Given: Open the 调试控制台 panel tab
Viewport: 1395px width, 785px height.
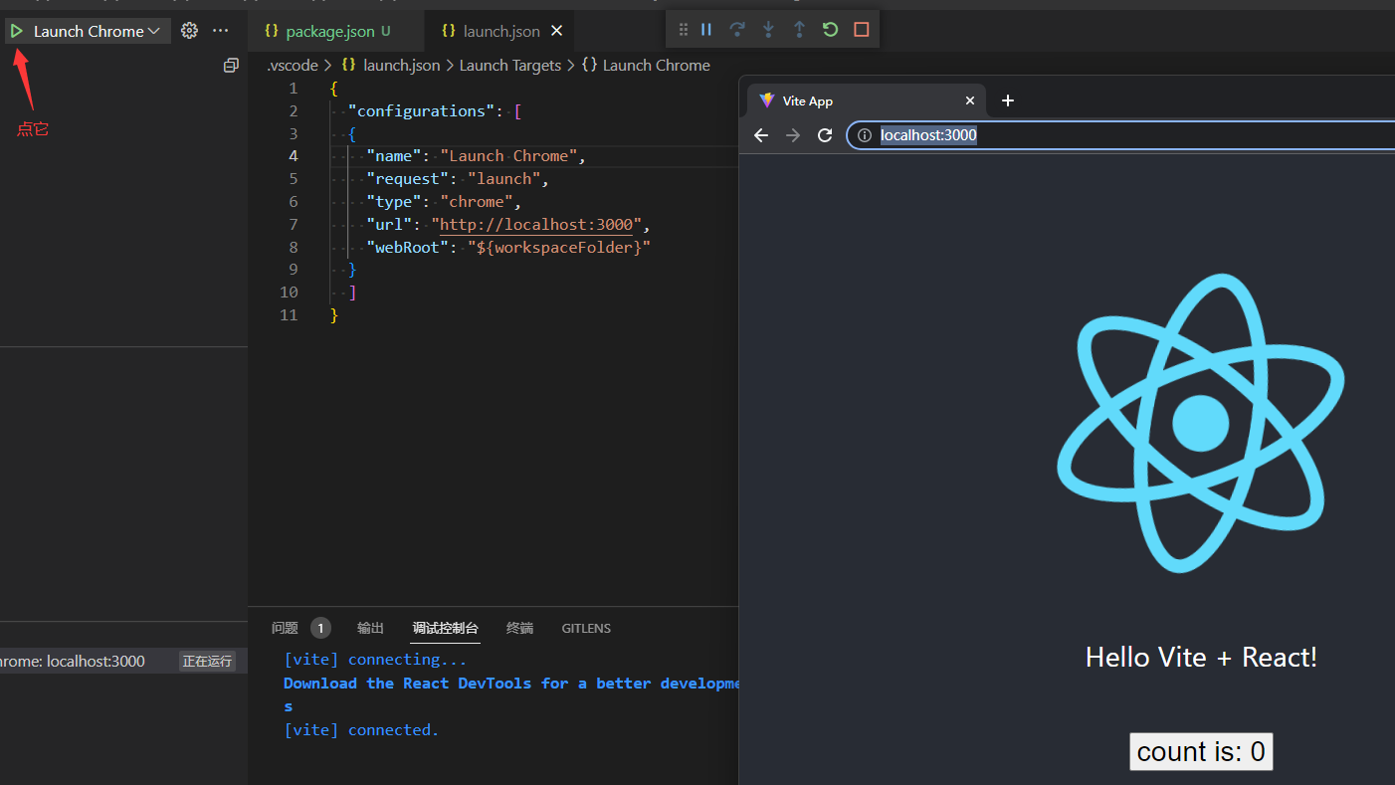Looking at the screenshot, I should pyautogui.click(x=445, y=628).
